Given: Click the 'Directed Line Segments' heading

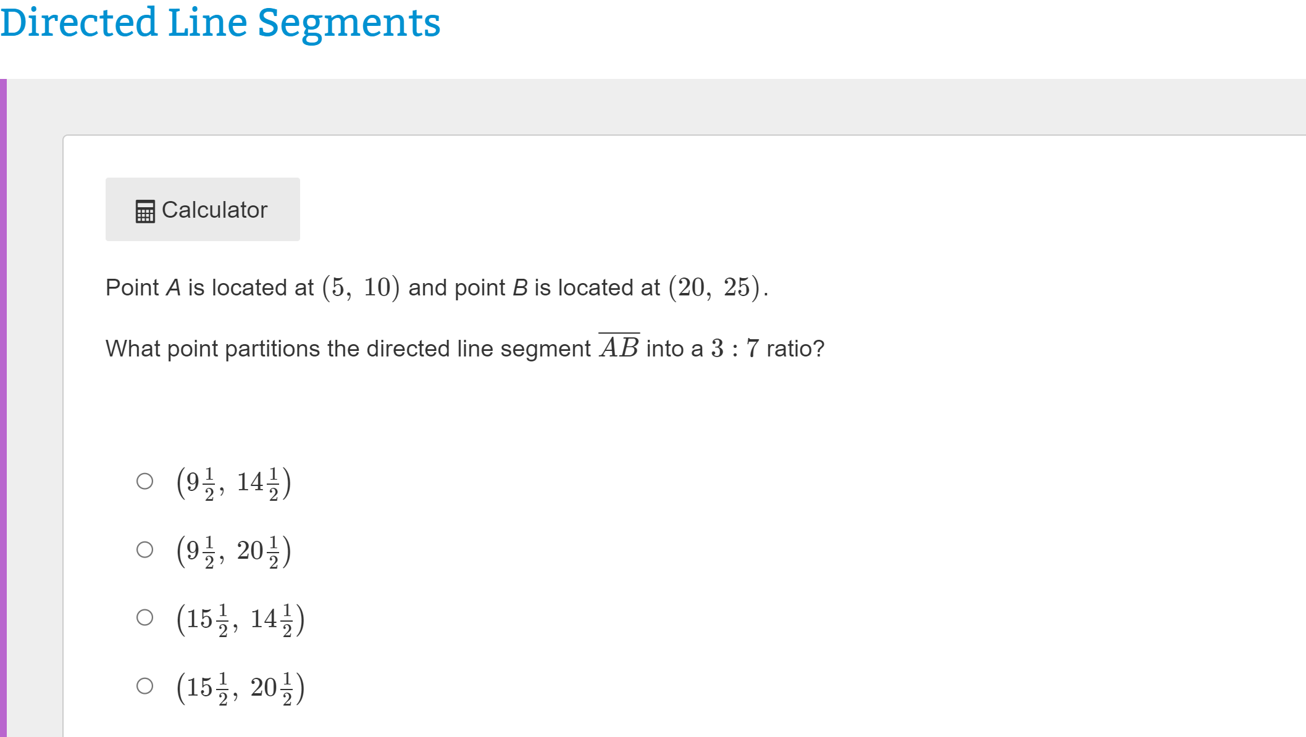Looking at the screenshot, I should (x=220, y=23).
